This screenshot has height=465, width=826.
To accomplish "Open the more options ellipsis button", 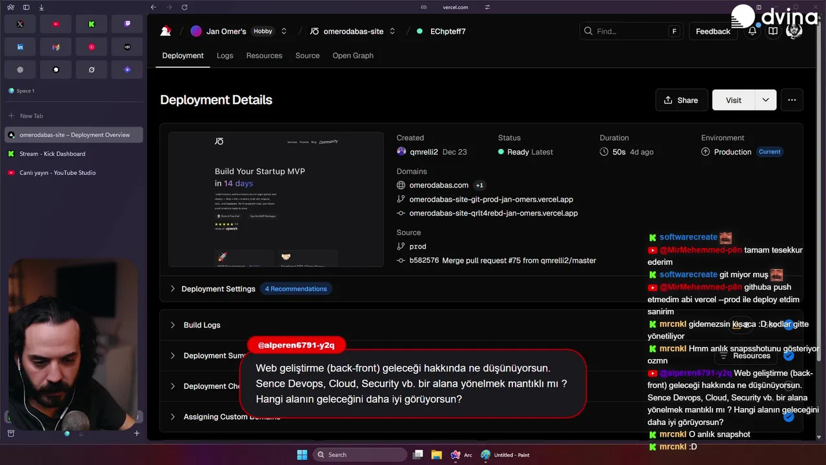I will pyautogui.click(x=792, y=100).
